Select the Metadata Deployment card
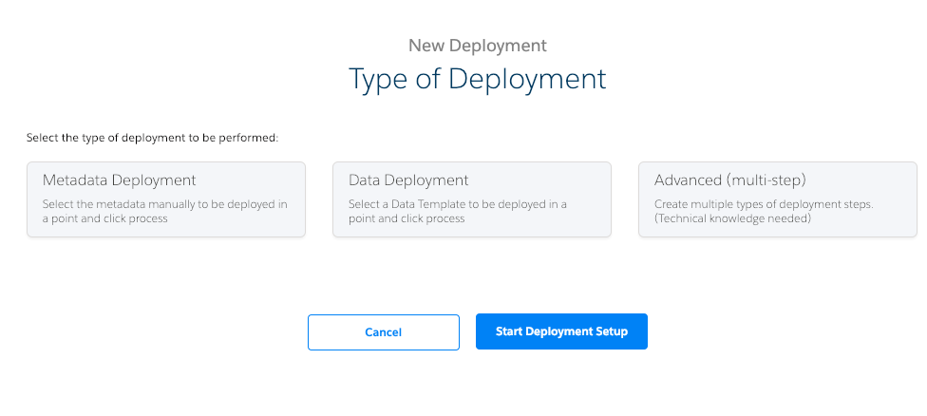The width and height of the screenshot is (927, 416). (x=166, y=199)
